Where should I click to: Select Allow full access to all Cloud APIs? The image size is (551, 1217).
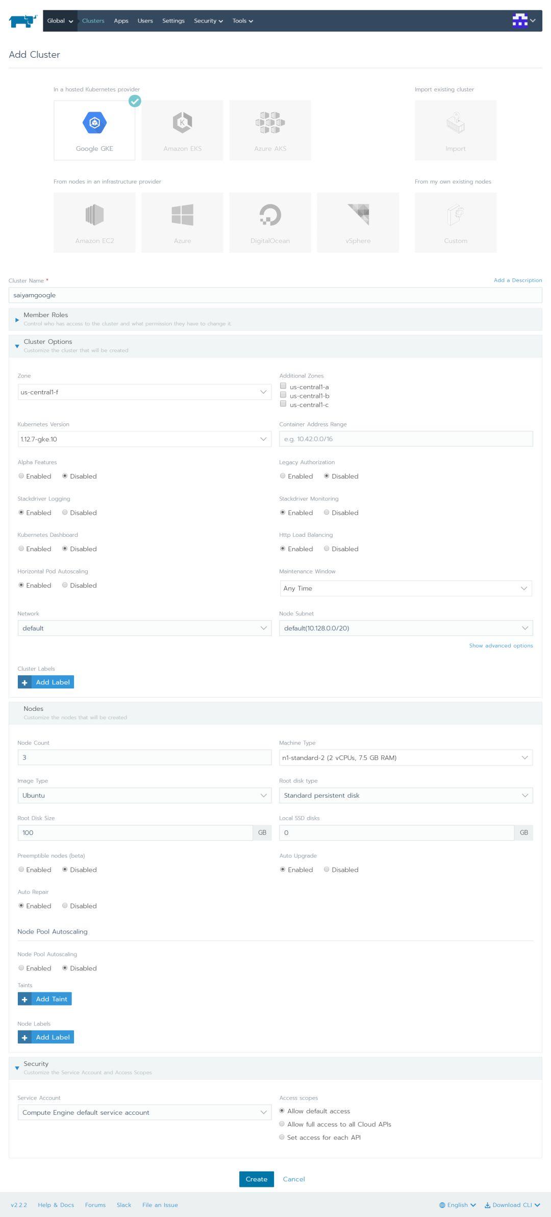(x=282, y=1124)
